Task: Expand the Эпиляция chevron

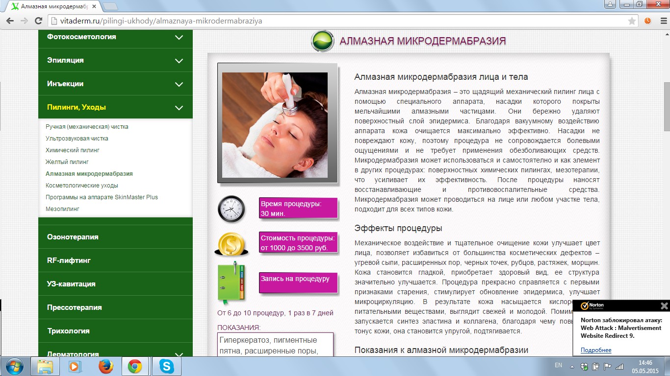Action: click(x=179, y=61)
